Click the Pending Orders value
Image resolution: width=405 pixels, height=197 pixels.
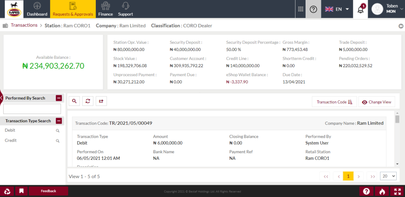pos(356,66)
